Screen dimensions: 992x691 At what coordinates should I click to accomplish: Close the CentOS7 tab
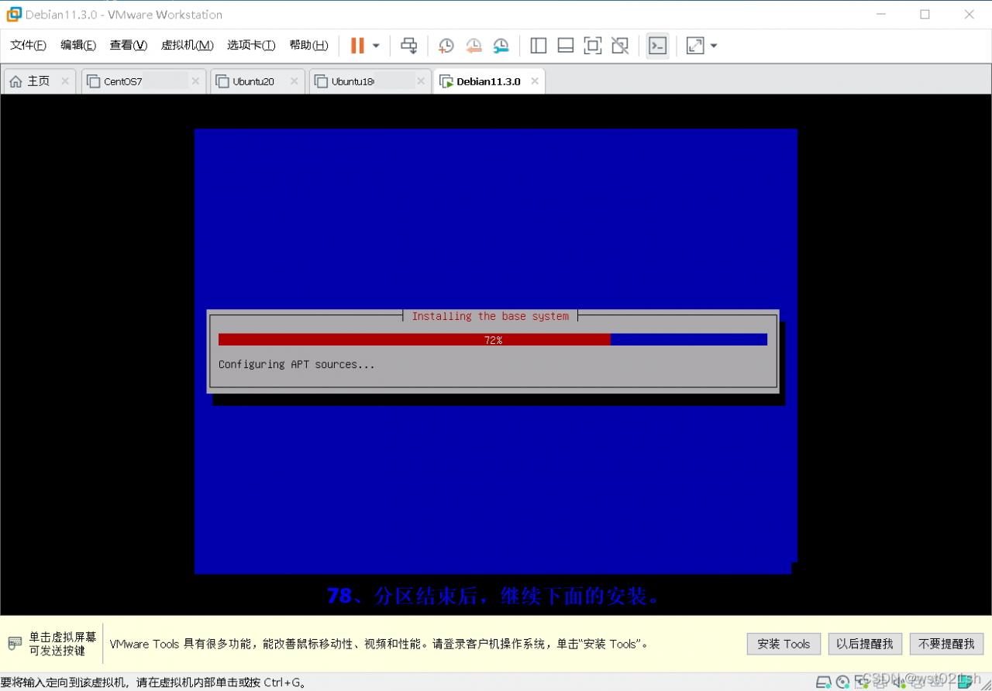pyautogui.click(x=195, y=81)
